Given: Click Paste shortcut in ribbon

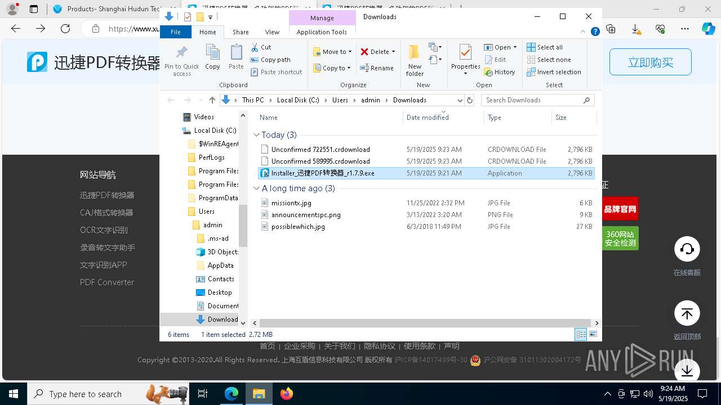Looking at the screenshot, I should (277, 72).
